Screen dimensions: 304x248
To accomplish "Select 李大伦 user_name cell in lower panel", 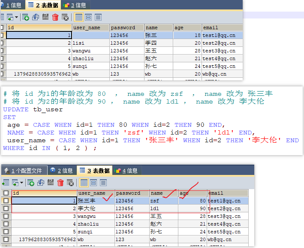I will pos(96,208).
